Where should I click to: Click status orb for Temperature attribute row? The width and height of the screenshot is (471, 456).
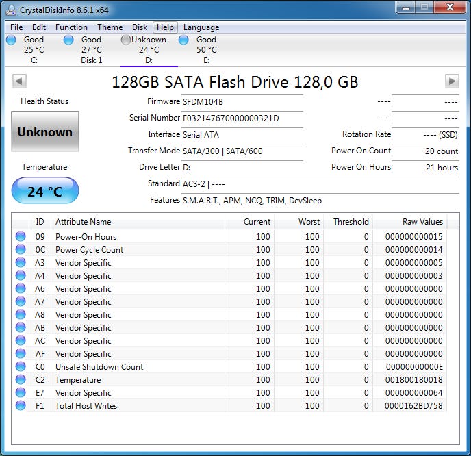point(20,380)
